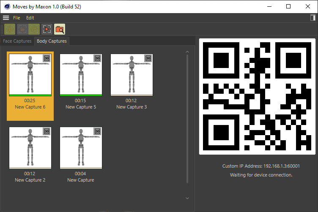Click the scroll down arrow in captures list
The height and width of the screenshot is (212, 318).
click(187, 198)
